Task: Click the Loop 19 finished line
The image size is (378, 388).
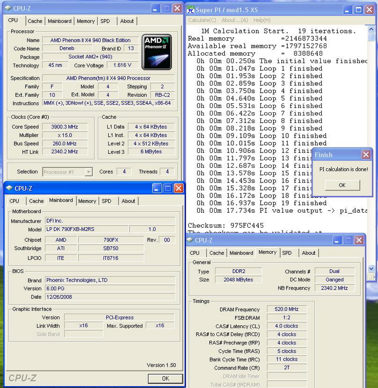Action: tap(262, 203)
